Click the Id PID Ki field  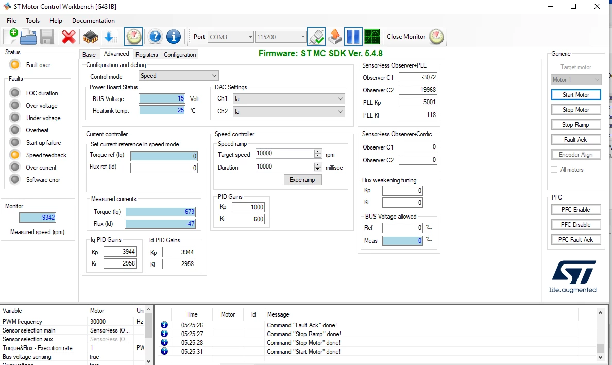178,264
